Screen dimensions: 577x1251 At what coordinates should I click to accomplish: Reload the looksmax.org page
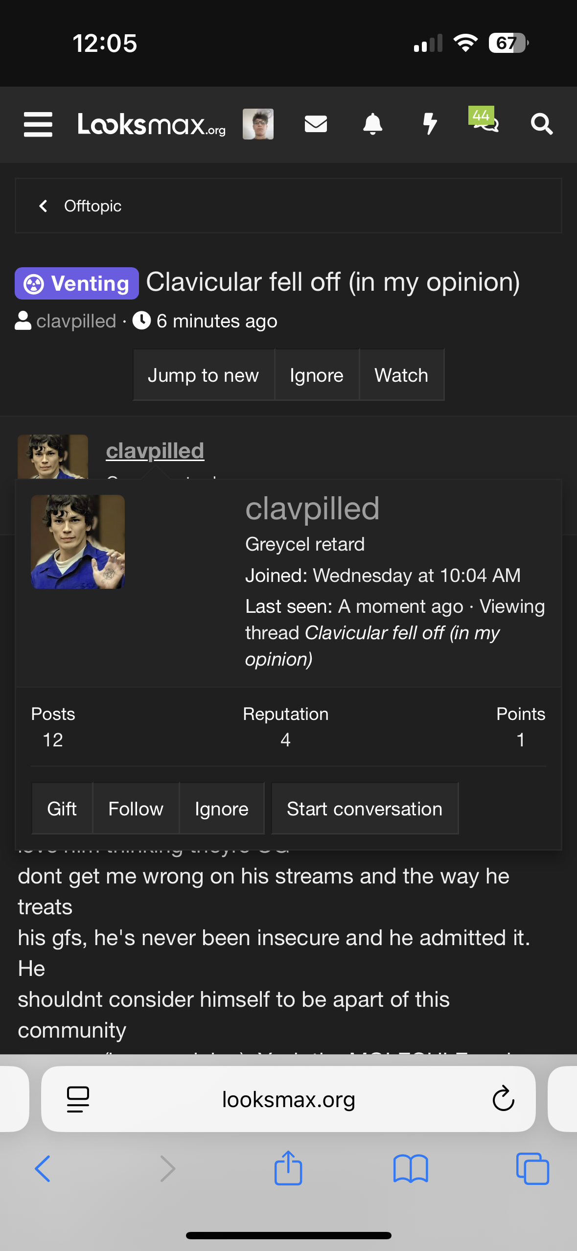click(x=503, y=1099)
